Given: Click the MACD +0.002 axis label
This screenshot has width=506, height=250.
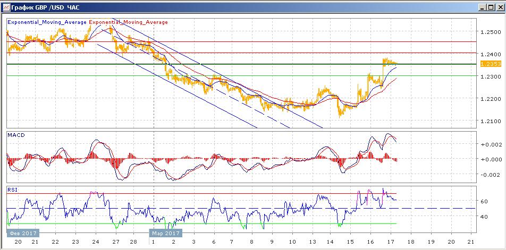Looking at the screenshot, I should pyautogui.click(x=491, y=144).
